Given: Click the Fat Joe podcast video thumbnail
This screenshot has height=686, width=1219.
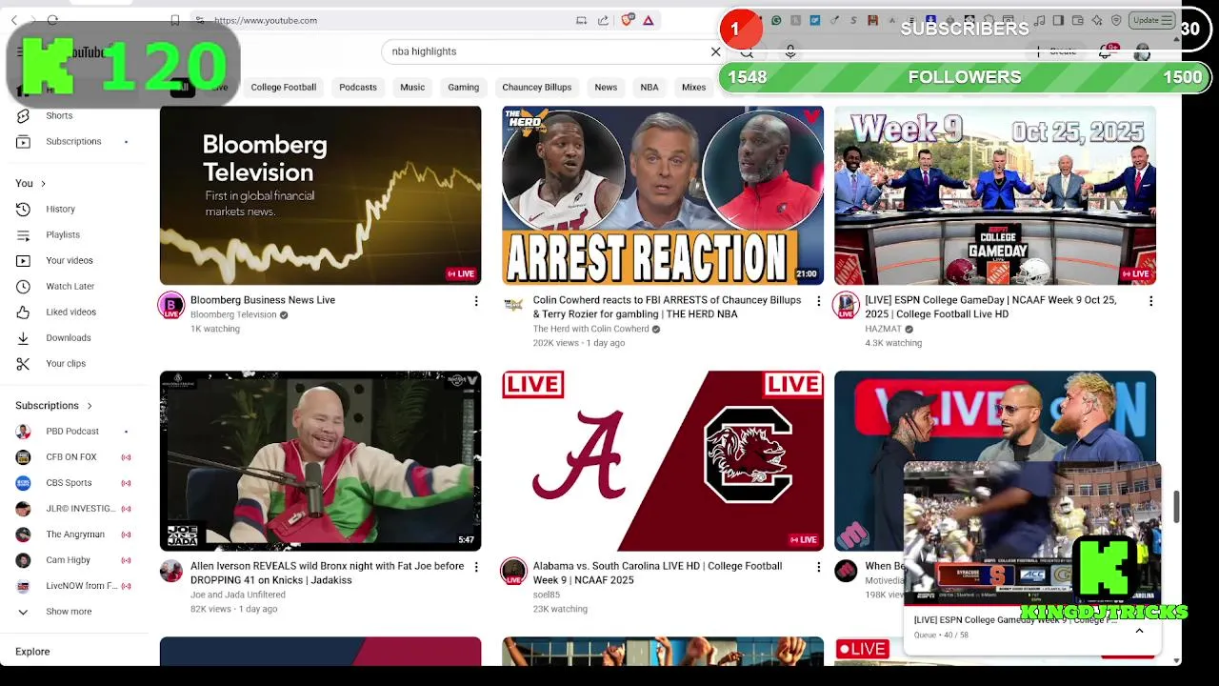Looking at the screenshot, I should tap(320, 461).
